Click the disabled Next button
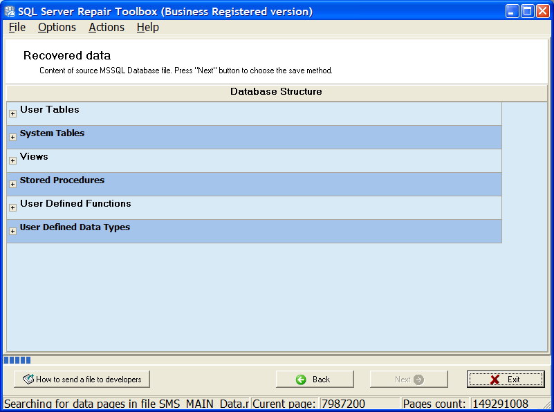 409,380
